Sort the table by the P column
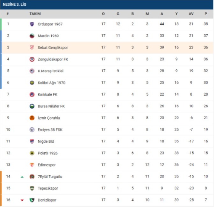The height and width of the screenshot is (207, 214). coord(206,14)
